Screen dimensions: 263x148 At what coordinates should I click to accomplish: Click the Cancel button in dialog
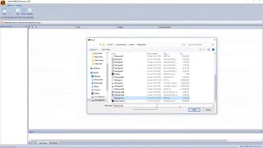tap(208, 110)
